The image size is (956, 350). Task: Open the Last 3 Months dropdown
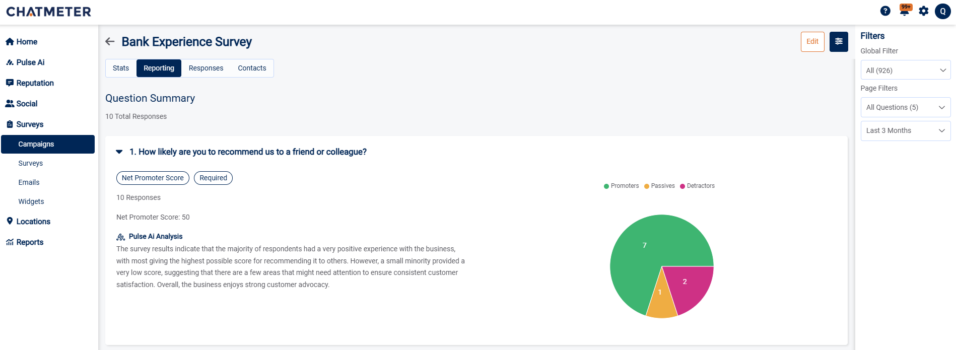click(x=906, y=130)
